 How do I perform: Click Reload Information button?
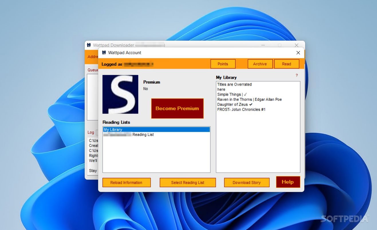tap(126, 182)
